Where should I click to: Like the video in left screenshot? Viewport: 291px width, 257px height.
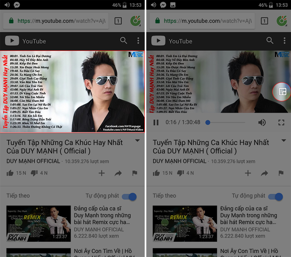[x=10, y=173]
